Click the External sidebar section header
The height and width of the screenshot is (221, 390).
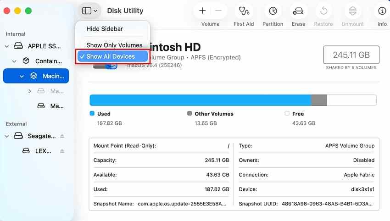[x=16, y=124]
